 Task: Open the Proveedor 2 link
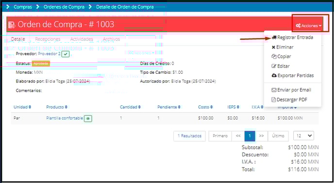click(x=49, y=54)
